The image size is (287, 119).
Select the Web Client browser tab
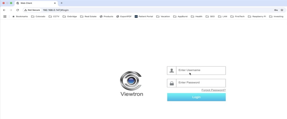[x=36, y=3]
